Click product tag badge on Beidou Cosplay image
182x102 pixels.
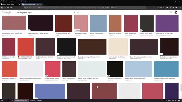(x=58, y=54)
